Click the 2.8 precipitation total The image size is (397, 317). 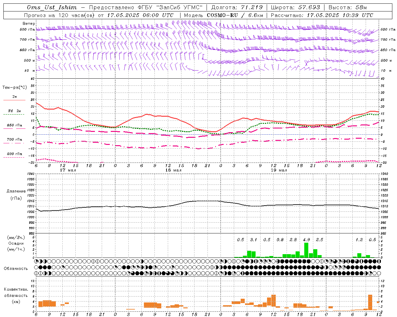click(x=293, y=240)
